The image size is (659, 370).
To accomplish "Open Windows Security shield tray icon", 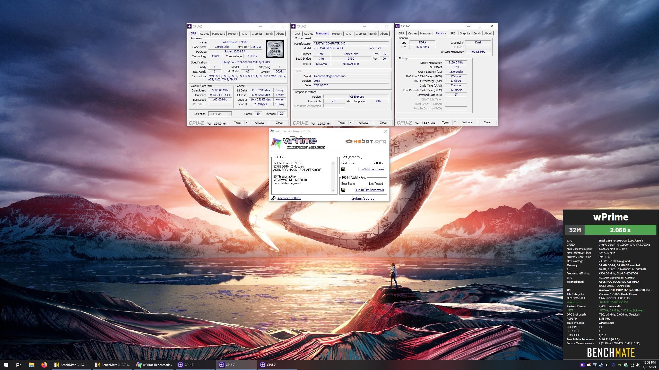I will [626, 365].
